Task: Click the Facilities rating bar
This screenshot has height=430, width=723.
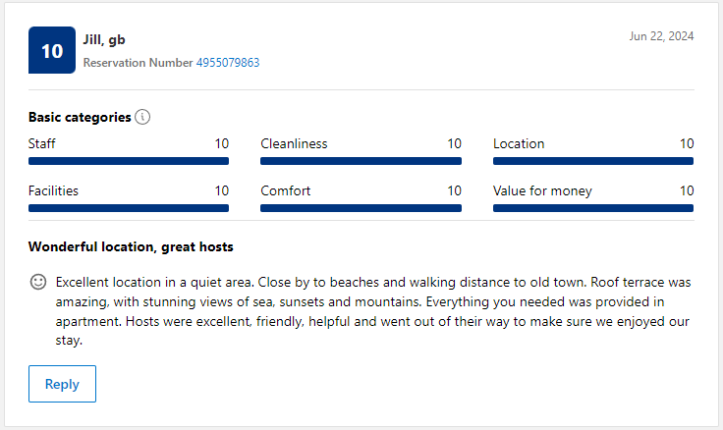Action: (129, 208)
